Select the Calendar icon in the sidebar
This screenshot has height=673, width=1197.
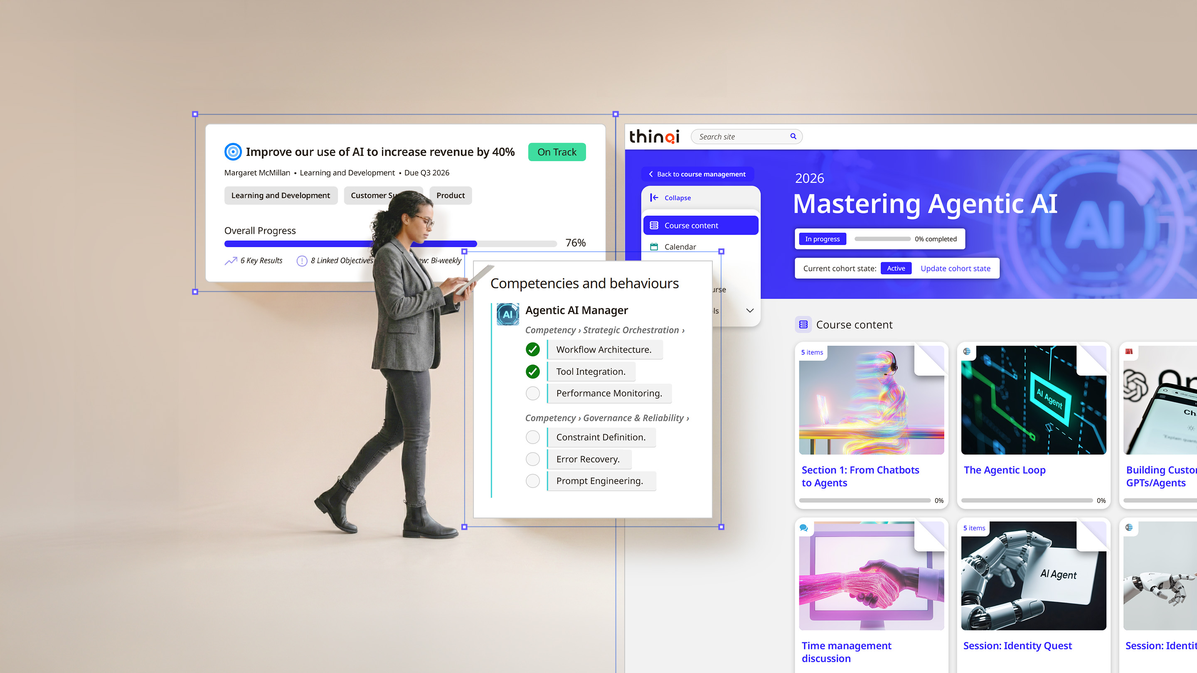(x=655, y=247)
